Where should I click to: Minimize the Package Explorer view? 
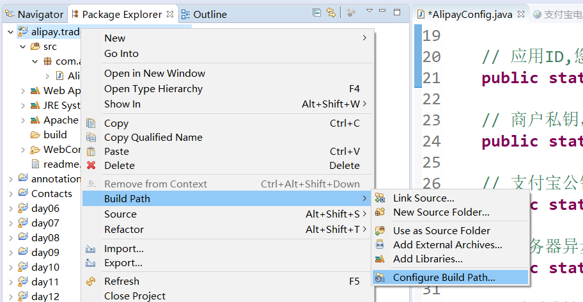382,10
